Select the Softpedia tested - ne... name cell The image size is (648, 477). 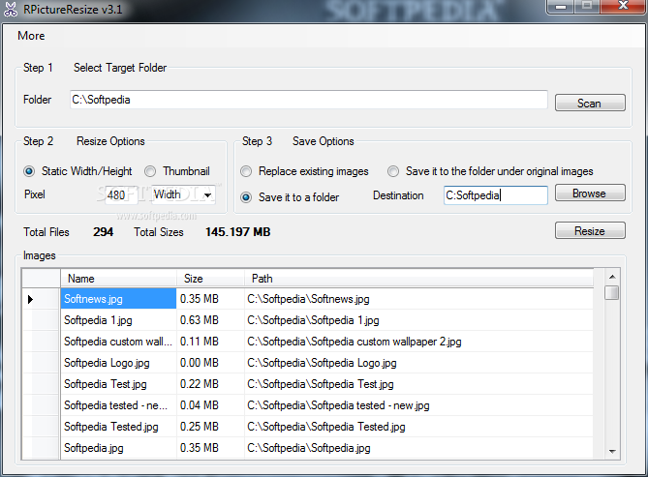point(118,405)
